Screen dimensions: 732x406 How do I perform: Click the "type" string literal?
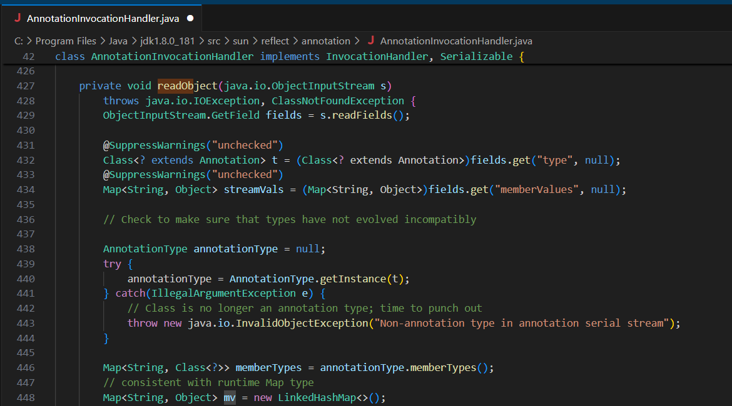coord(554,160)
